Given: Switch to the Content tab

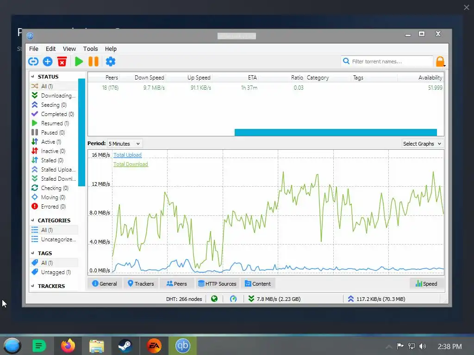Looking at the screenshot, I should [258, 283].
